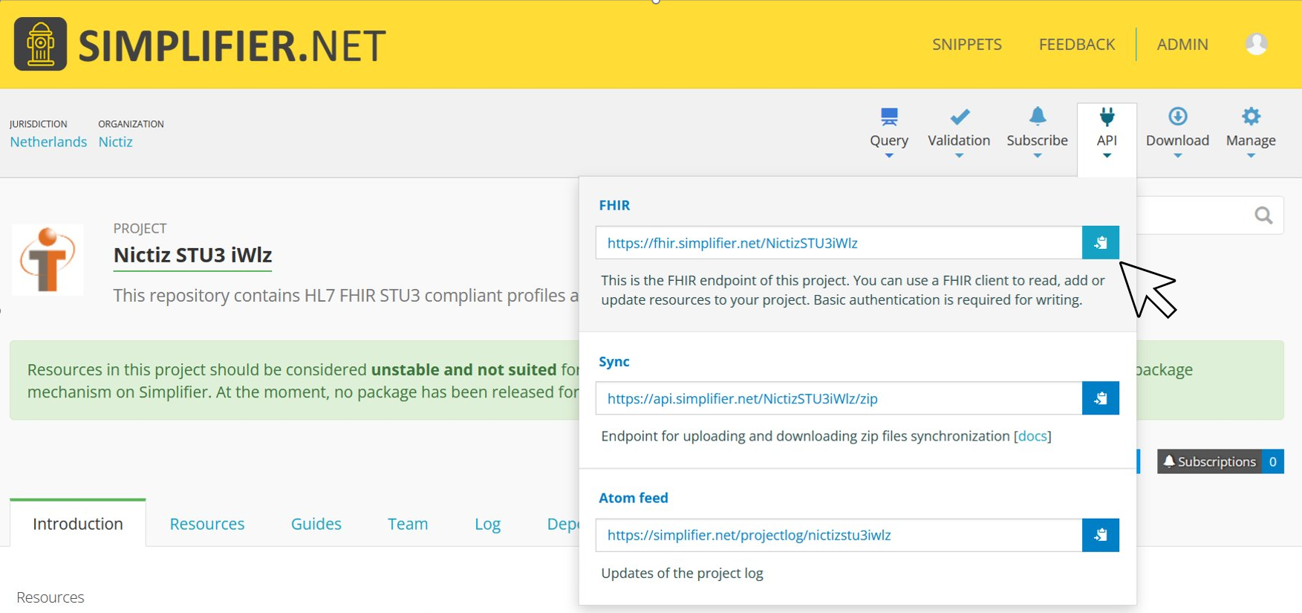Click the Download arrow icon

(1177, 116)
